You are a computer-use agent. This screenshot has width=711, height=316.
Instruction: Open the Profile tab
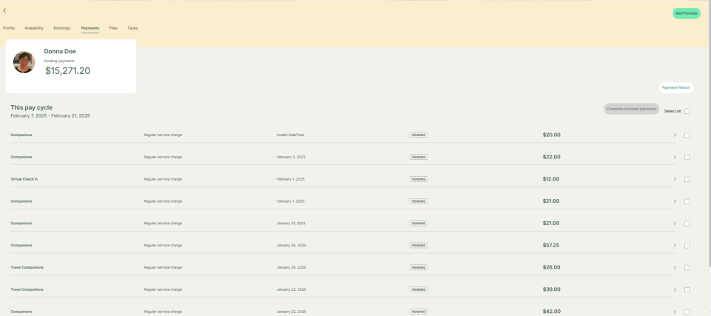point(9,28)
